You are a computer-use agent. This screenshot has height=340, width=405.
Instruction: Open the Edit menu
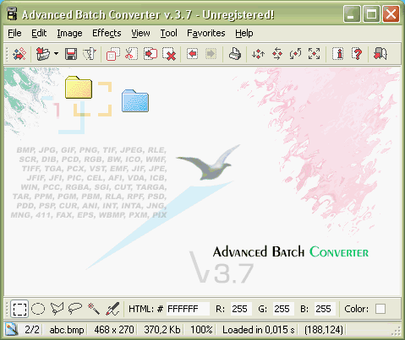click(39, 33)
